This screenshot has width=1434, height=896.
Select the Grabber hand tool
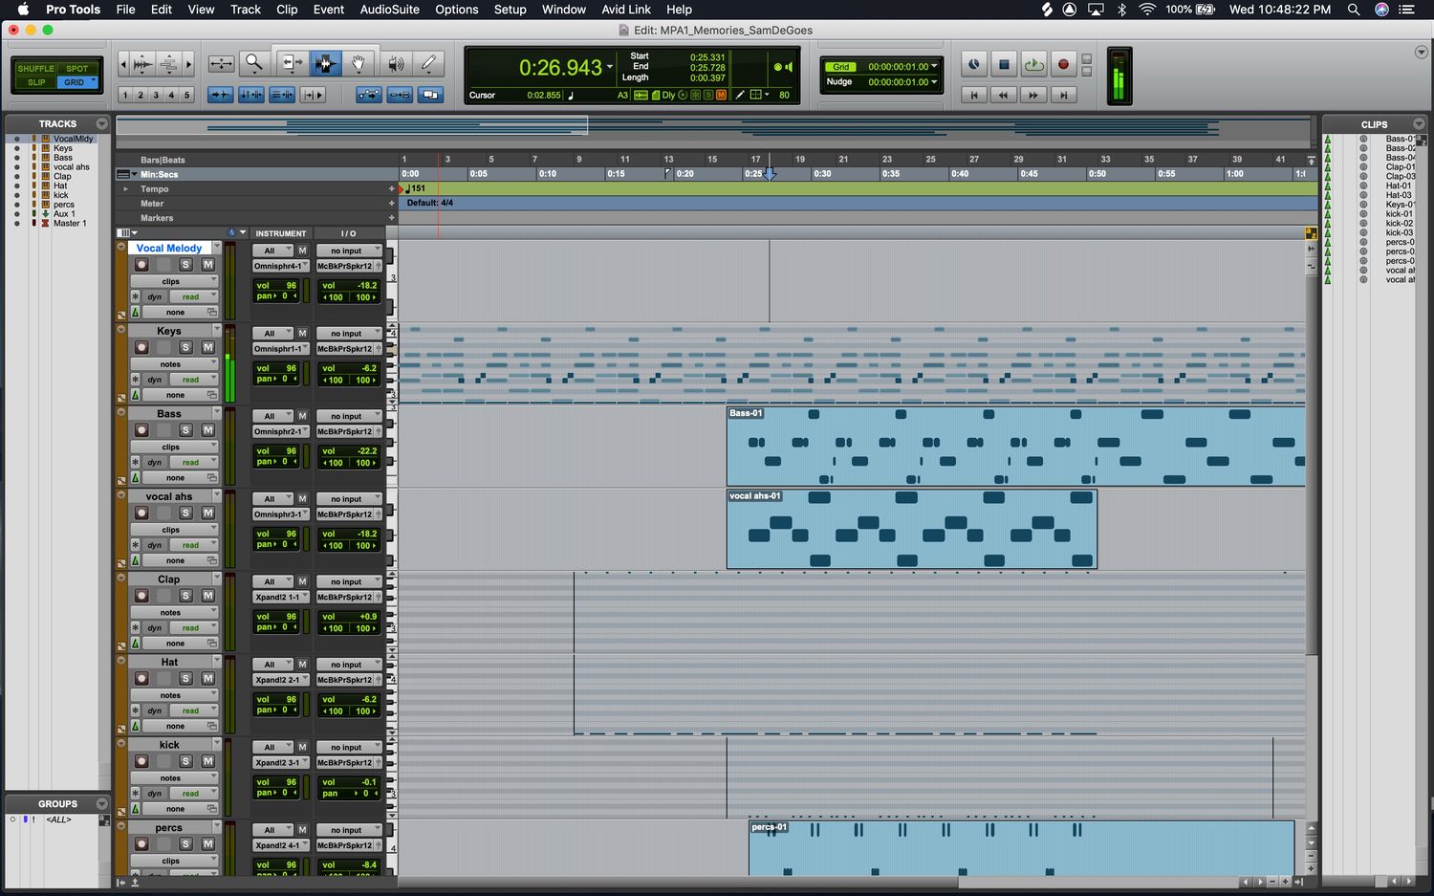(x=358, y=63)
